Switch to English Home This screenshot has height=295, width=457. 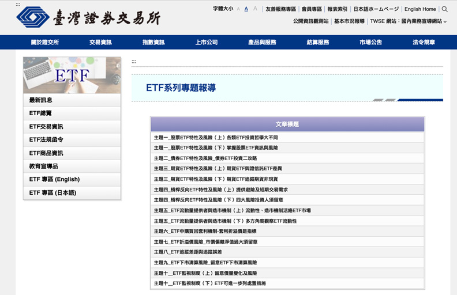pos(420,9)
